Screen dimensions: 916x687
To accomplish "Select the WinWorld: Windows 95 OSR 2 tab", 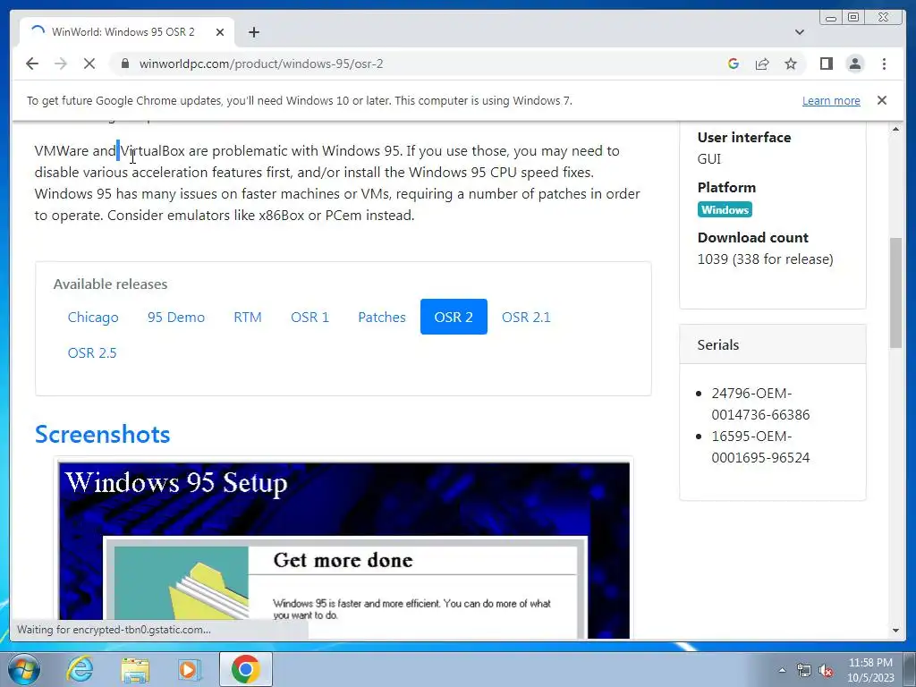I will point(127,32).
